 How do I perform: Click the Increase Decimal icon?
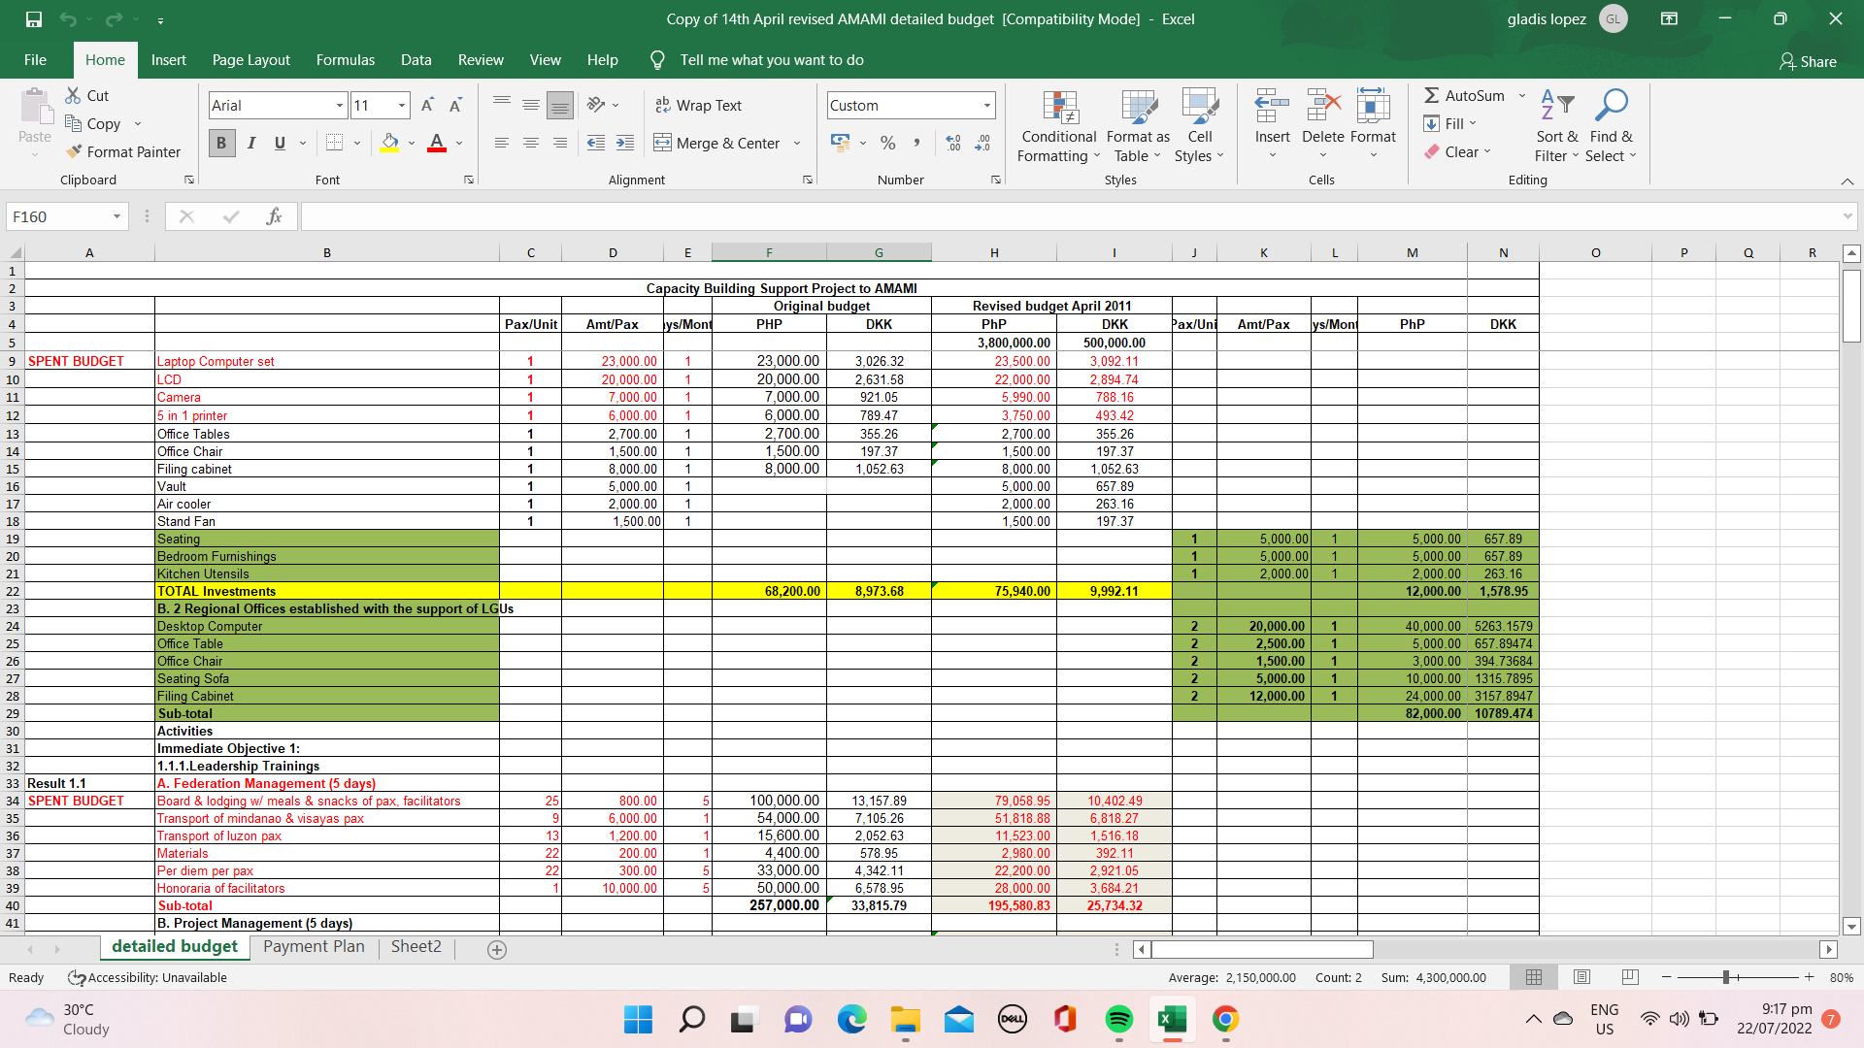pos(953,143)
